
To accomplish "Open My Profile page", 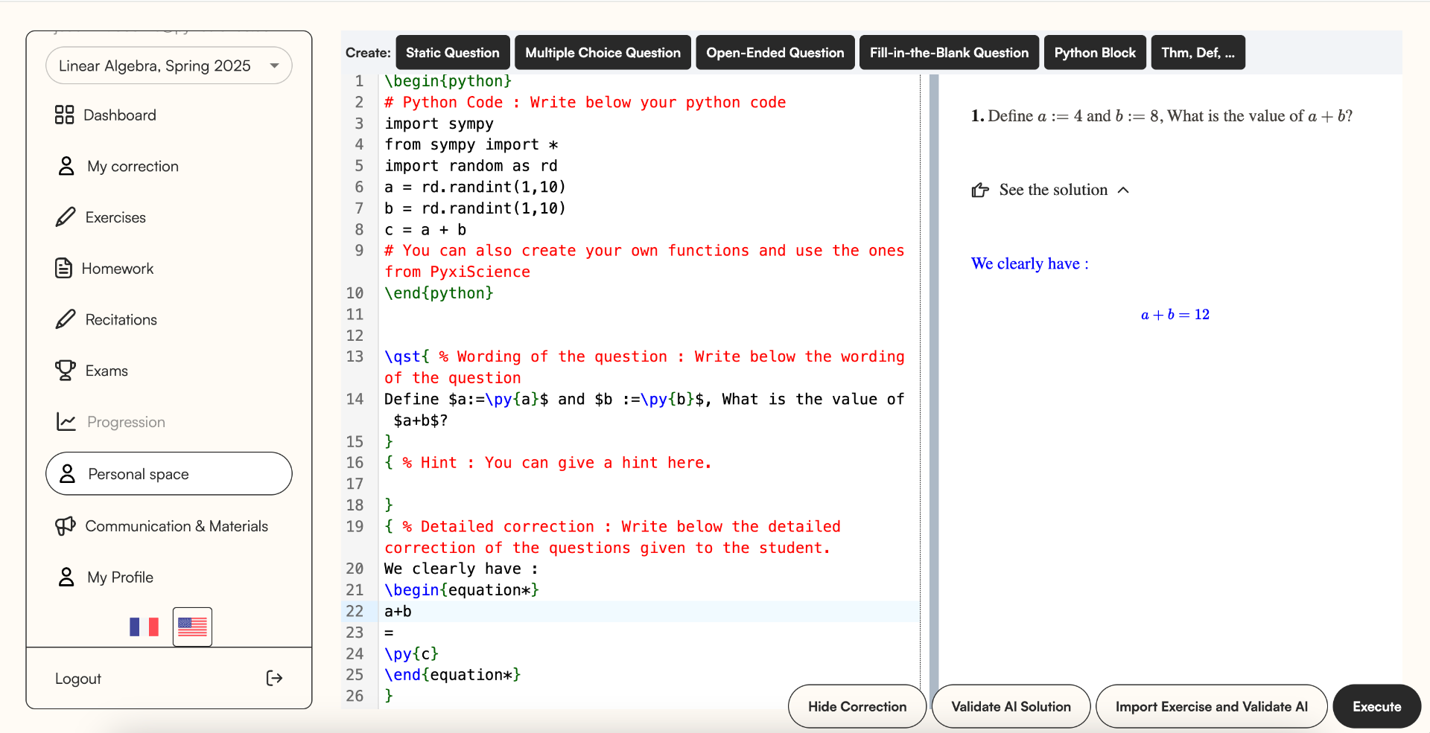I will (x=120, y=577).
